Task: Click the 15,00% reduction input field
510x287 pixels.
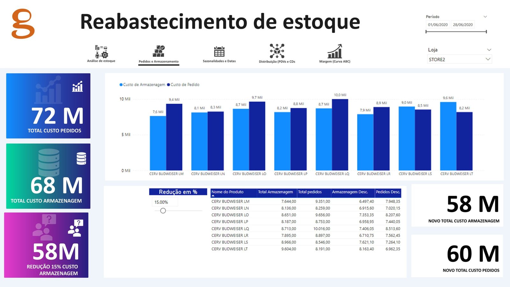Action: click(x=164, y=202)
